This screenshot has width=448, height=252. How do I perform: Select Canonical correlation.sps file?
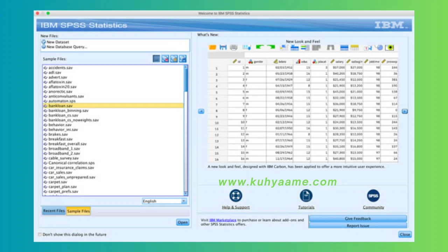coord(113,163)
